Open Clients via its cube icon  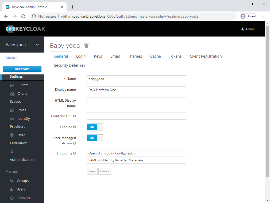click(x=12, y=85)
